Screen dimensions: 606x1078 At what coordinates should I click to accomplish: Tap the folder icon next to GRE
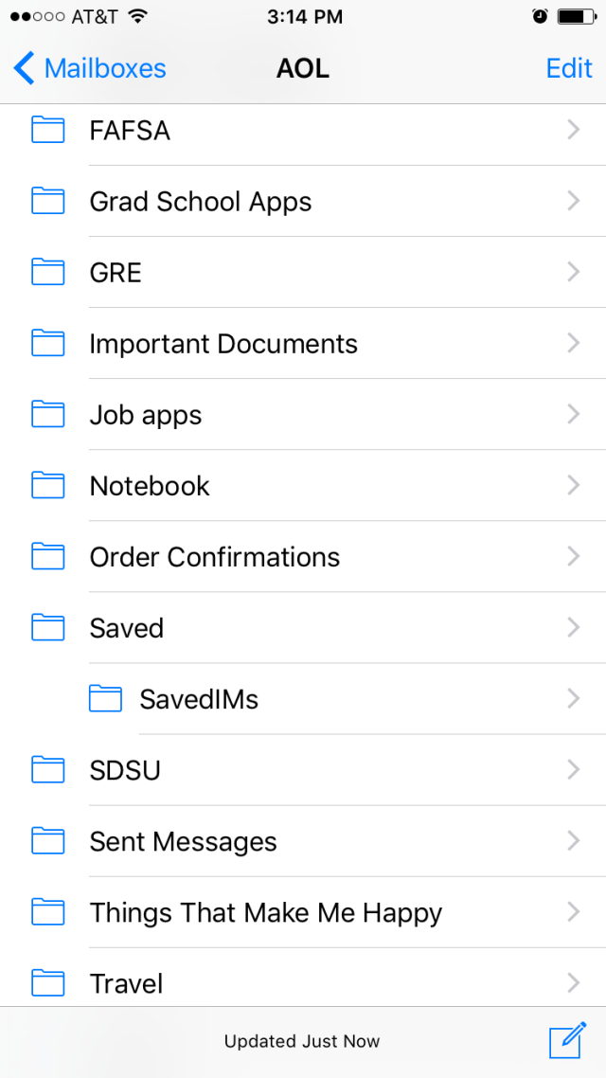click(x=48, y=273)
